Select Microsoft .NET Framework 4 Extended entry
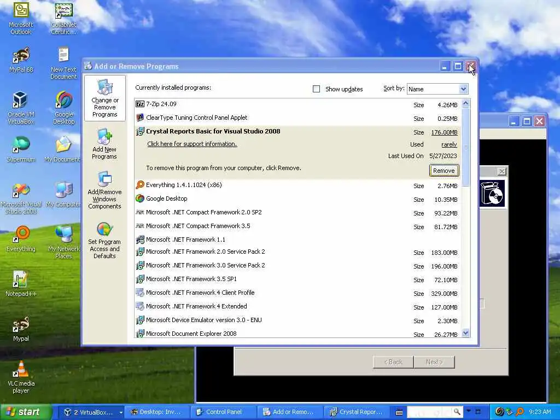 click(x=298, y=307)
